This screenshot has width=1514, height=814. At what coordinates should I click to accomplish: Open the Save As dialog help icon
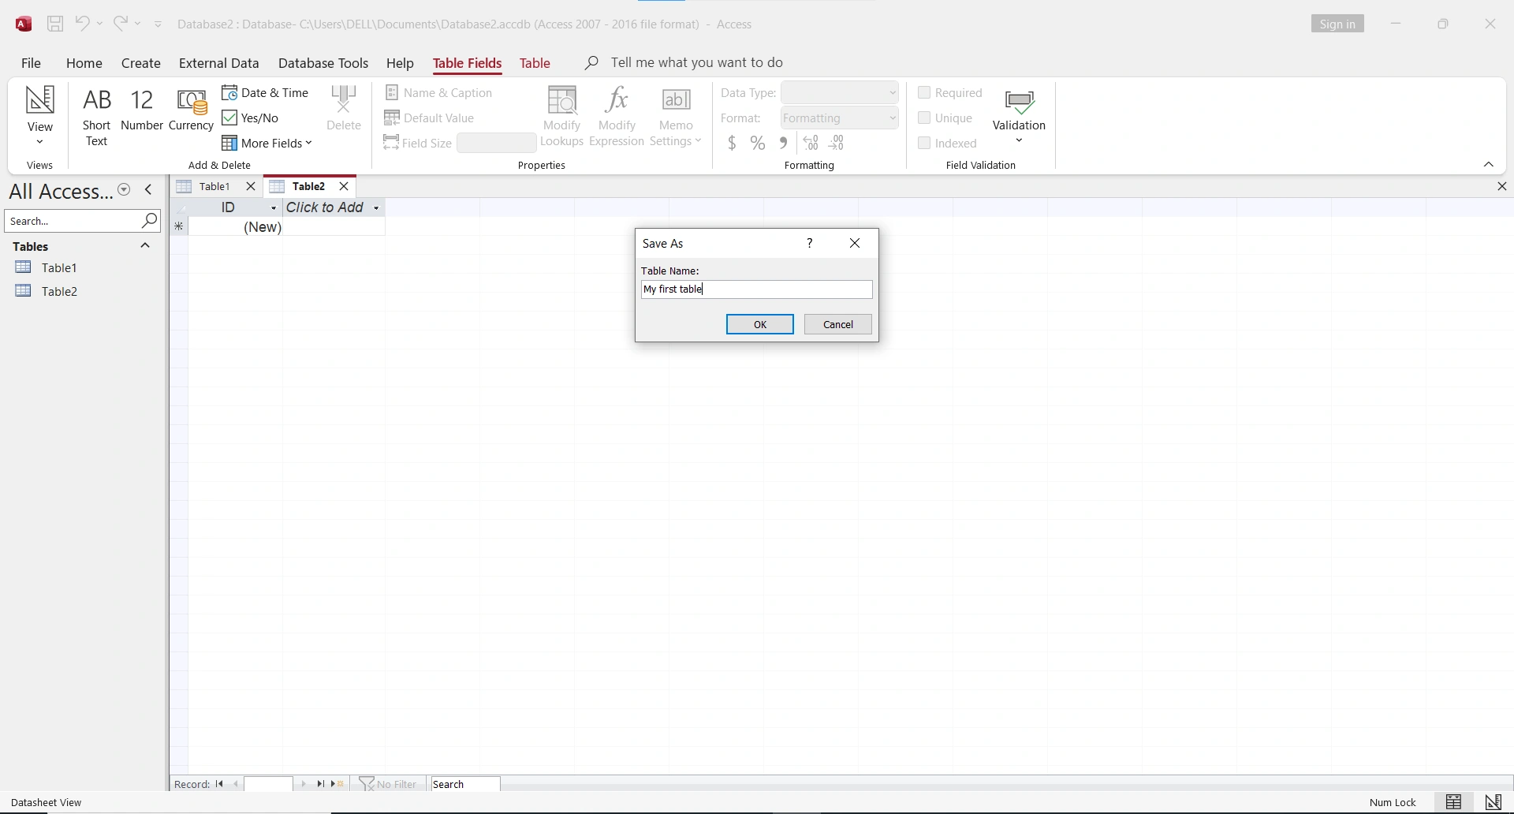point(810,244)
